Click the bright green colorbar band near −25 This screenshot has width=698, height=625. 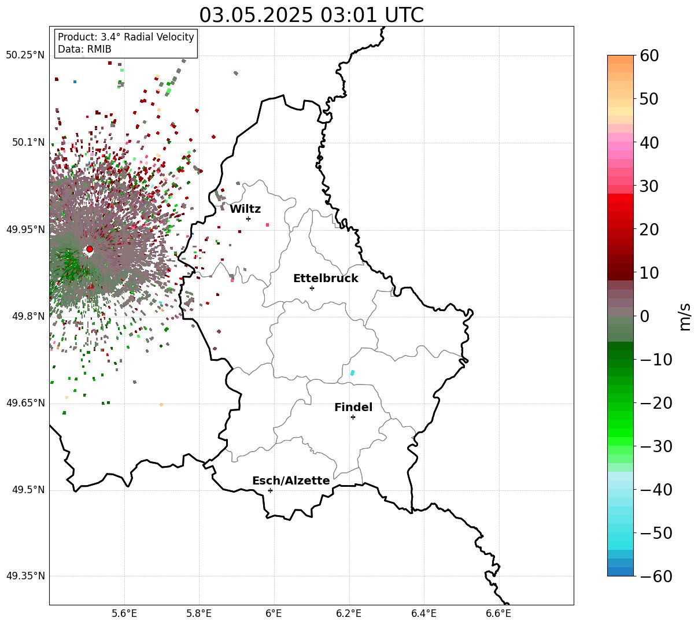[x=621, y=425]
